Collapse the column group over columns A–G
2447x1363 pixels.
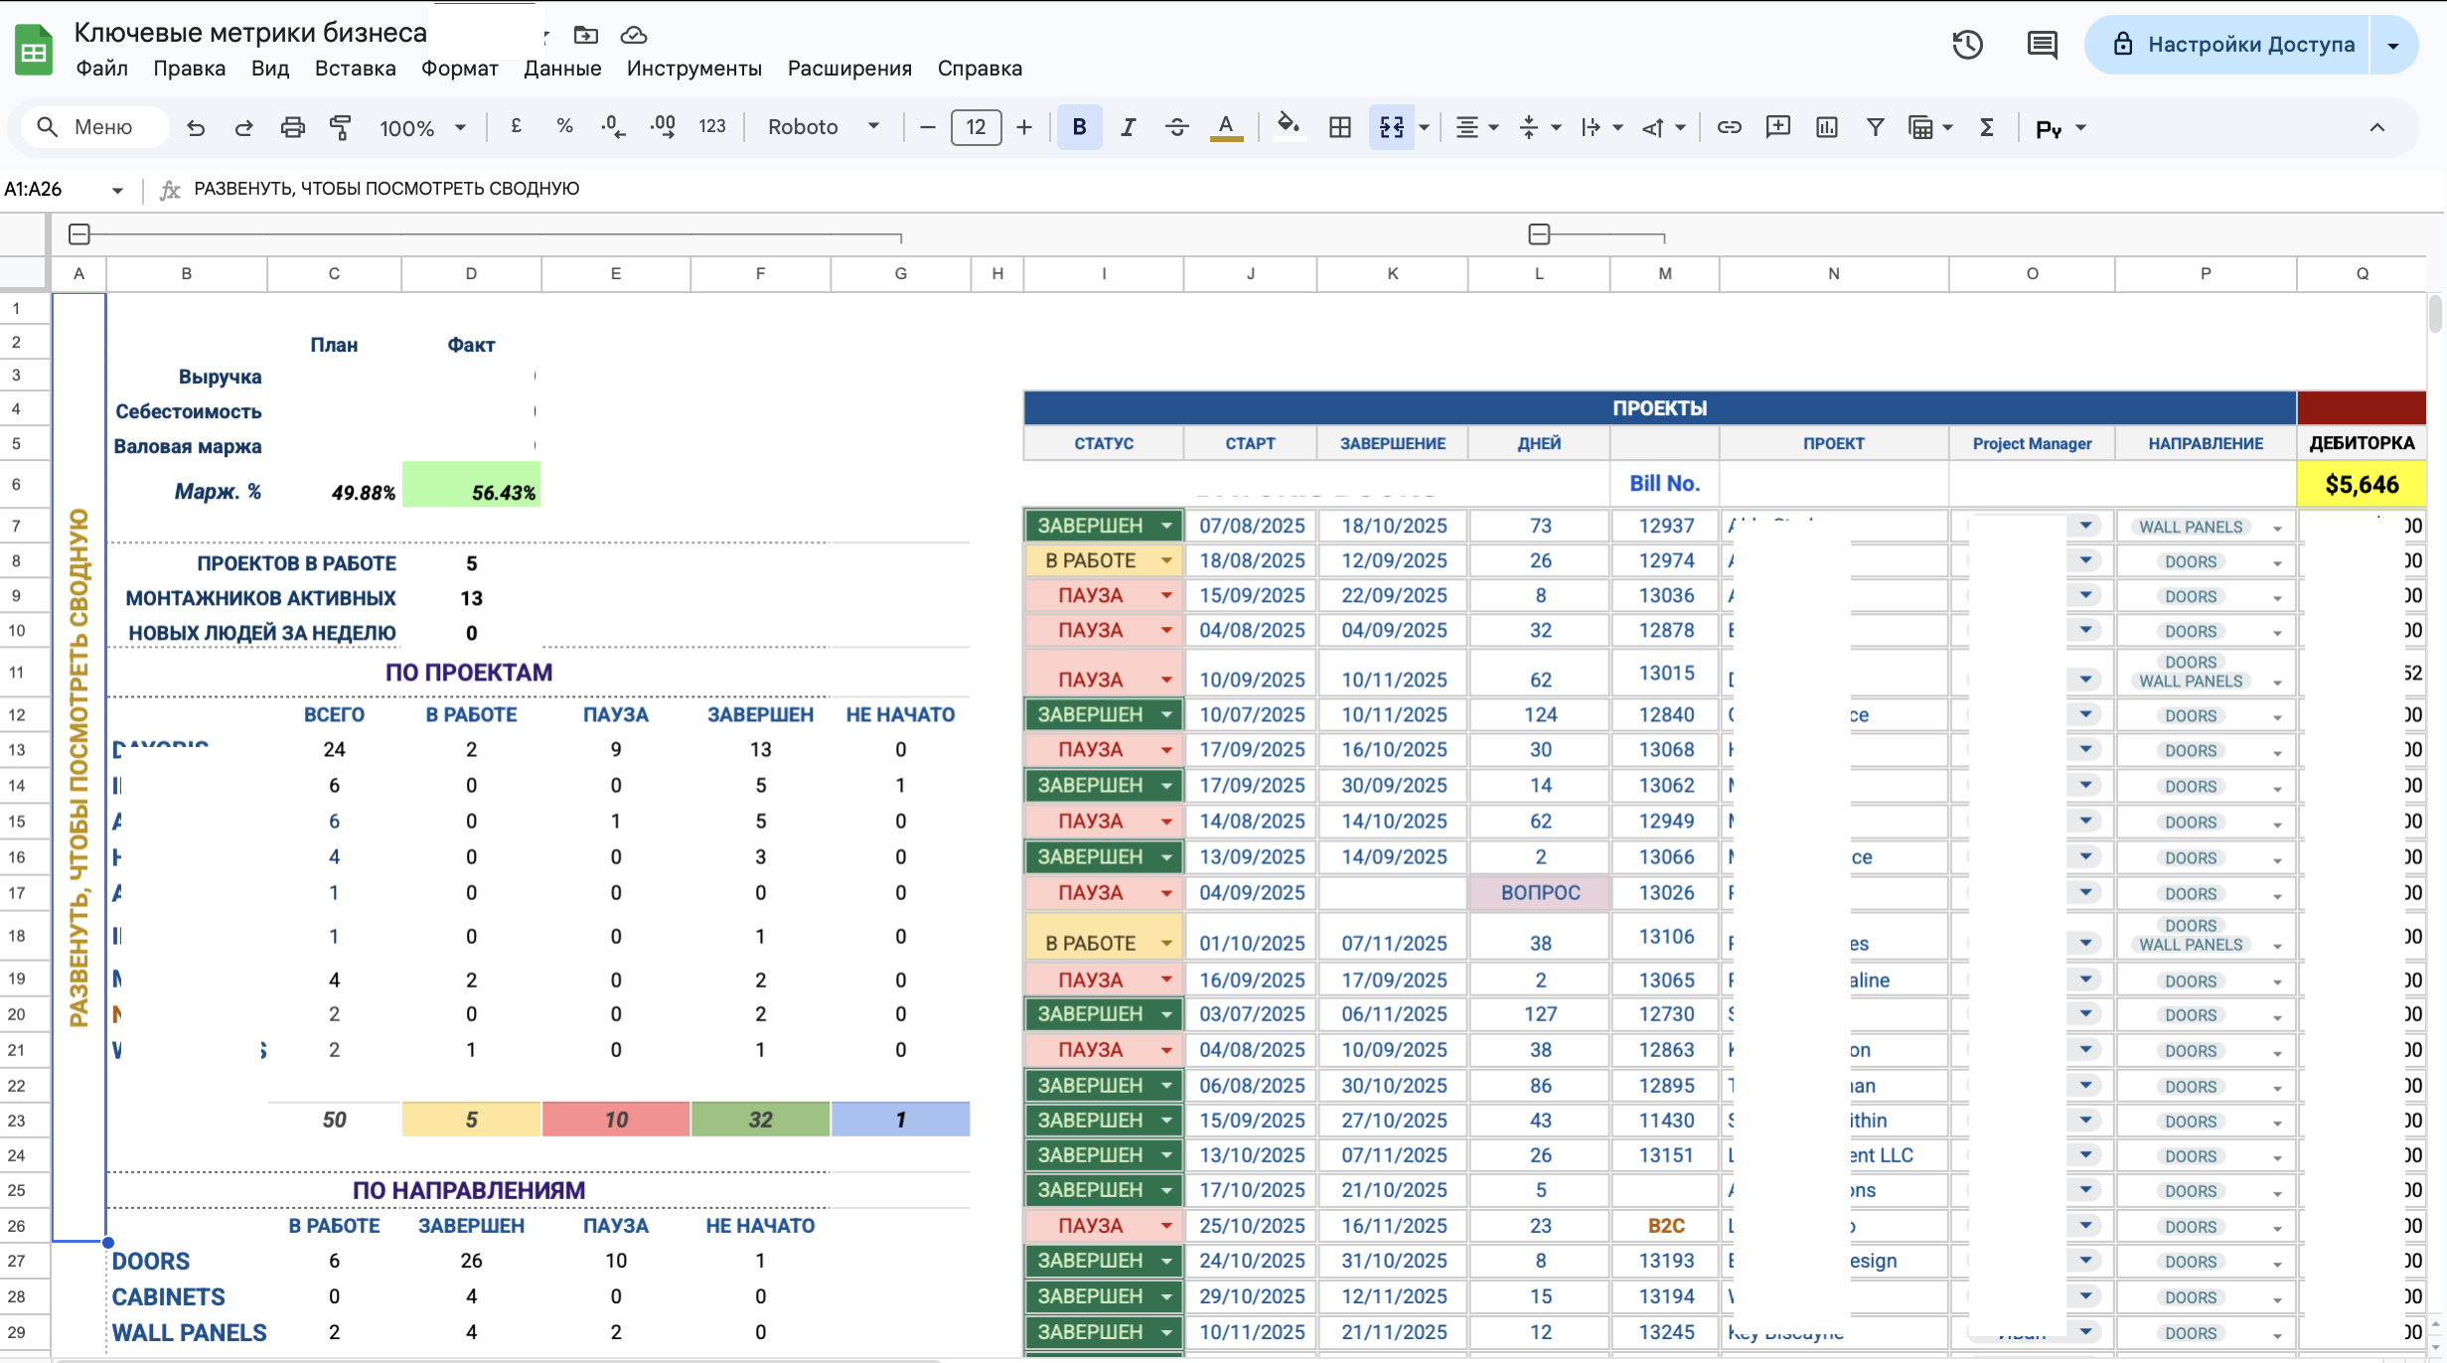[79, 234]
